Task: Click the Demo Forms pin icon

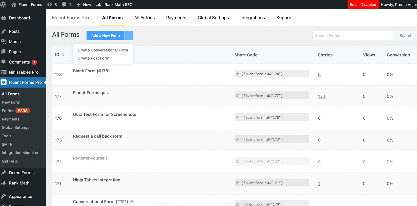Action: [4, 173]
